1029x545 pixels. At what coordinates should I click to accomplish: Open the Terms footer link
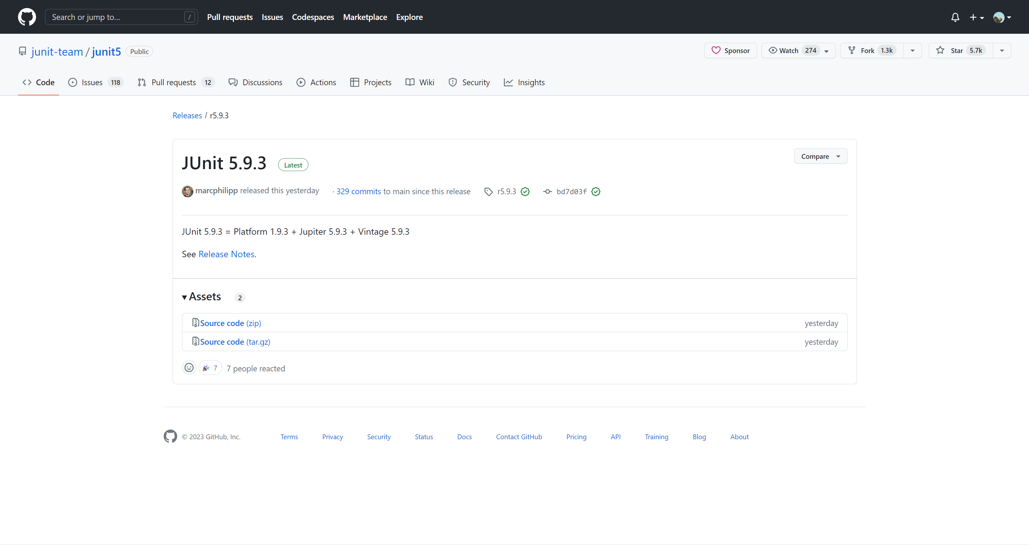(x=289, y=437)
